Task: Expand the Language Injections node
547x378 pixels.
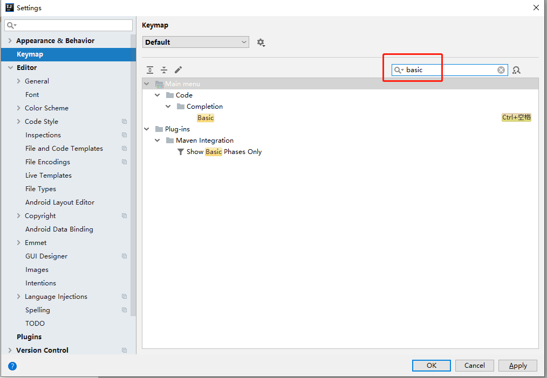Action: [x=18, y=297]
